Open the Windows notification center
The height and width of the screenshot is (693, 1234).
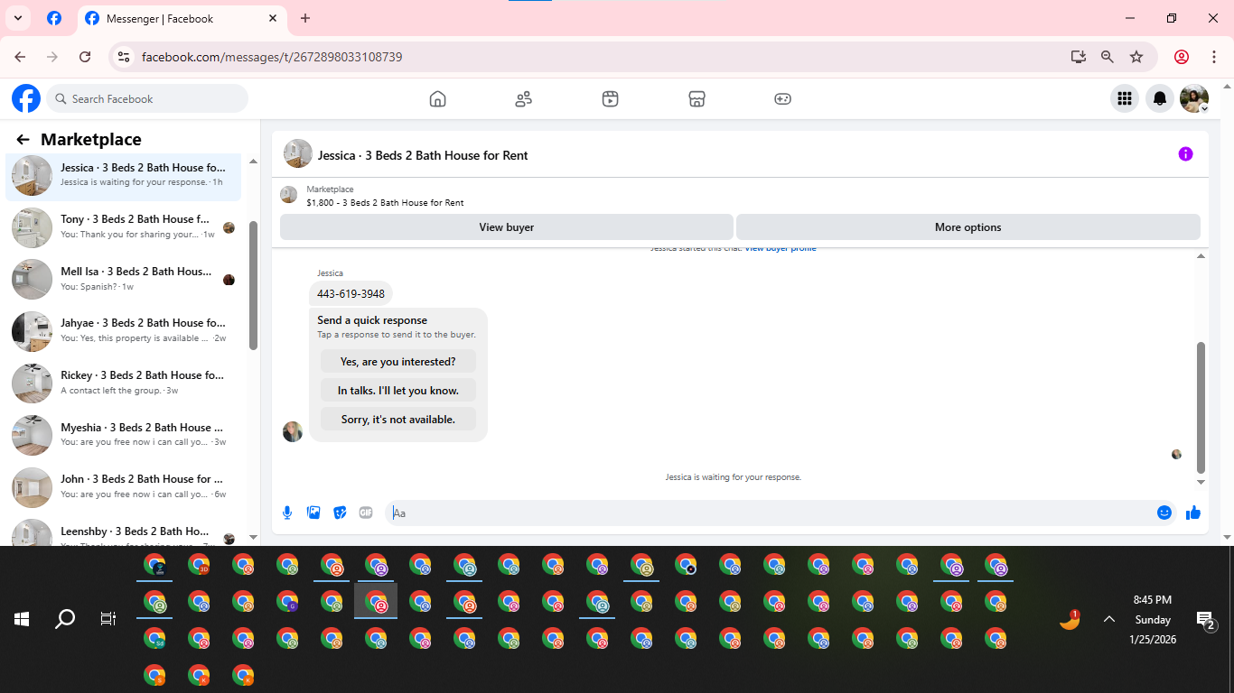pyautogui.click(x=1206, y=619)
